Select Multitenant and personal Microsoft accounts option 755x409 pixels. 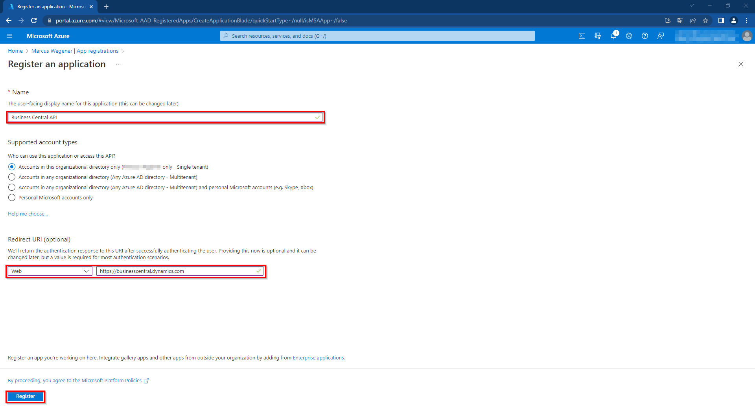[12, 187]
